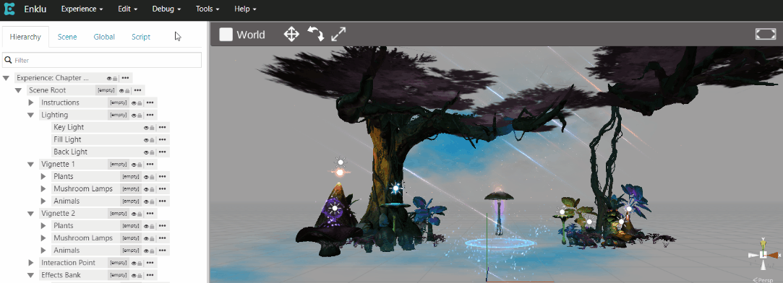Viewport: 783px width, 283px height.
Task: Hide the Back Light element
Action: pos(146,152)
